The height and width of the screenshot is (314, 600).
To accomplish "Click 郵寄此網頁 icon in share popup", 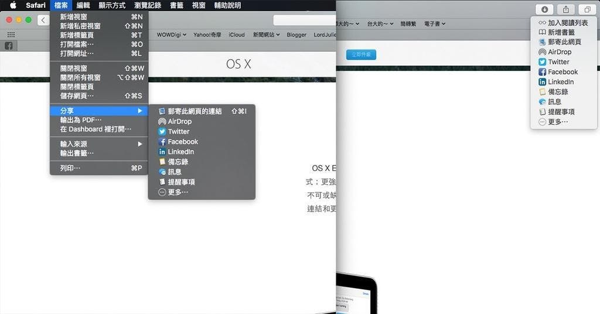I will 542,42.
